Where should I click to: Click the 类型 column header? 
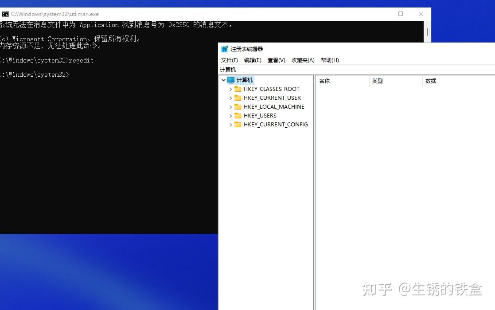pos(396,81)
